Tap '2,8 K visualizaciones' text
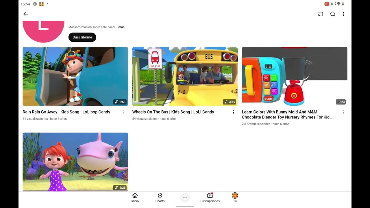The width and height of the screenshot is (370, 208). tap(256, 124)
